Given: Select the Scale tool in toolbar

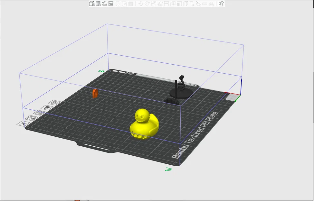Looking at the screenshot, I should point(154,4).
